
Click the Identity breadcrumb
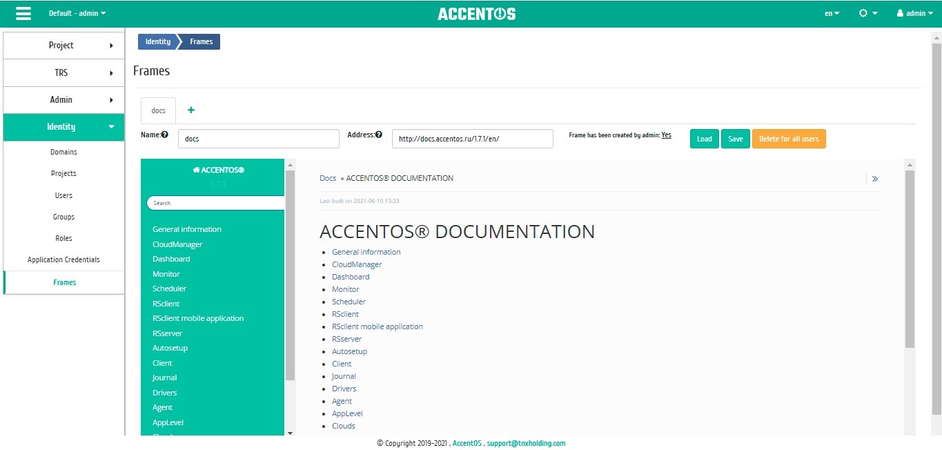(x=158, y=41)
